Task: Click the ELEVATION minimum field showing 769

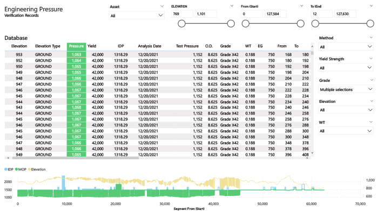Action: point(183,14)
